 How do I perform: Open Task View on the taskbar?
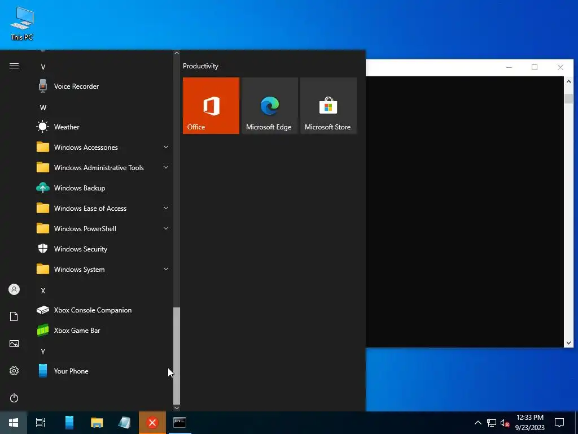point(41,423)
